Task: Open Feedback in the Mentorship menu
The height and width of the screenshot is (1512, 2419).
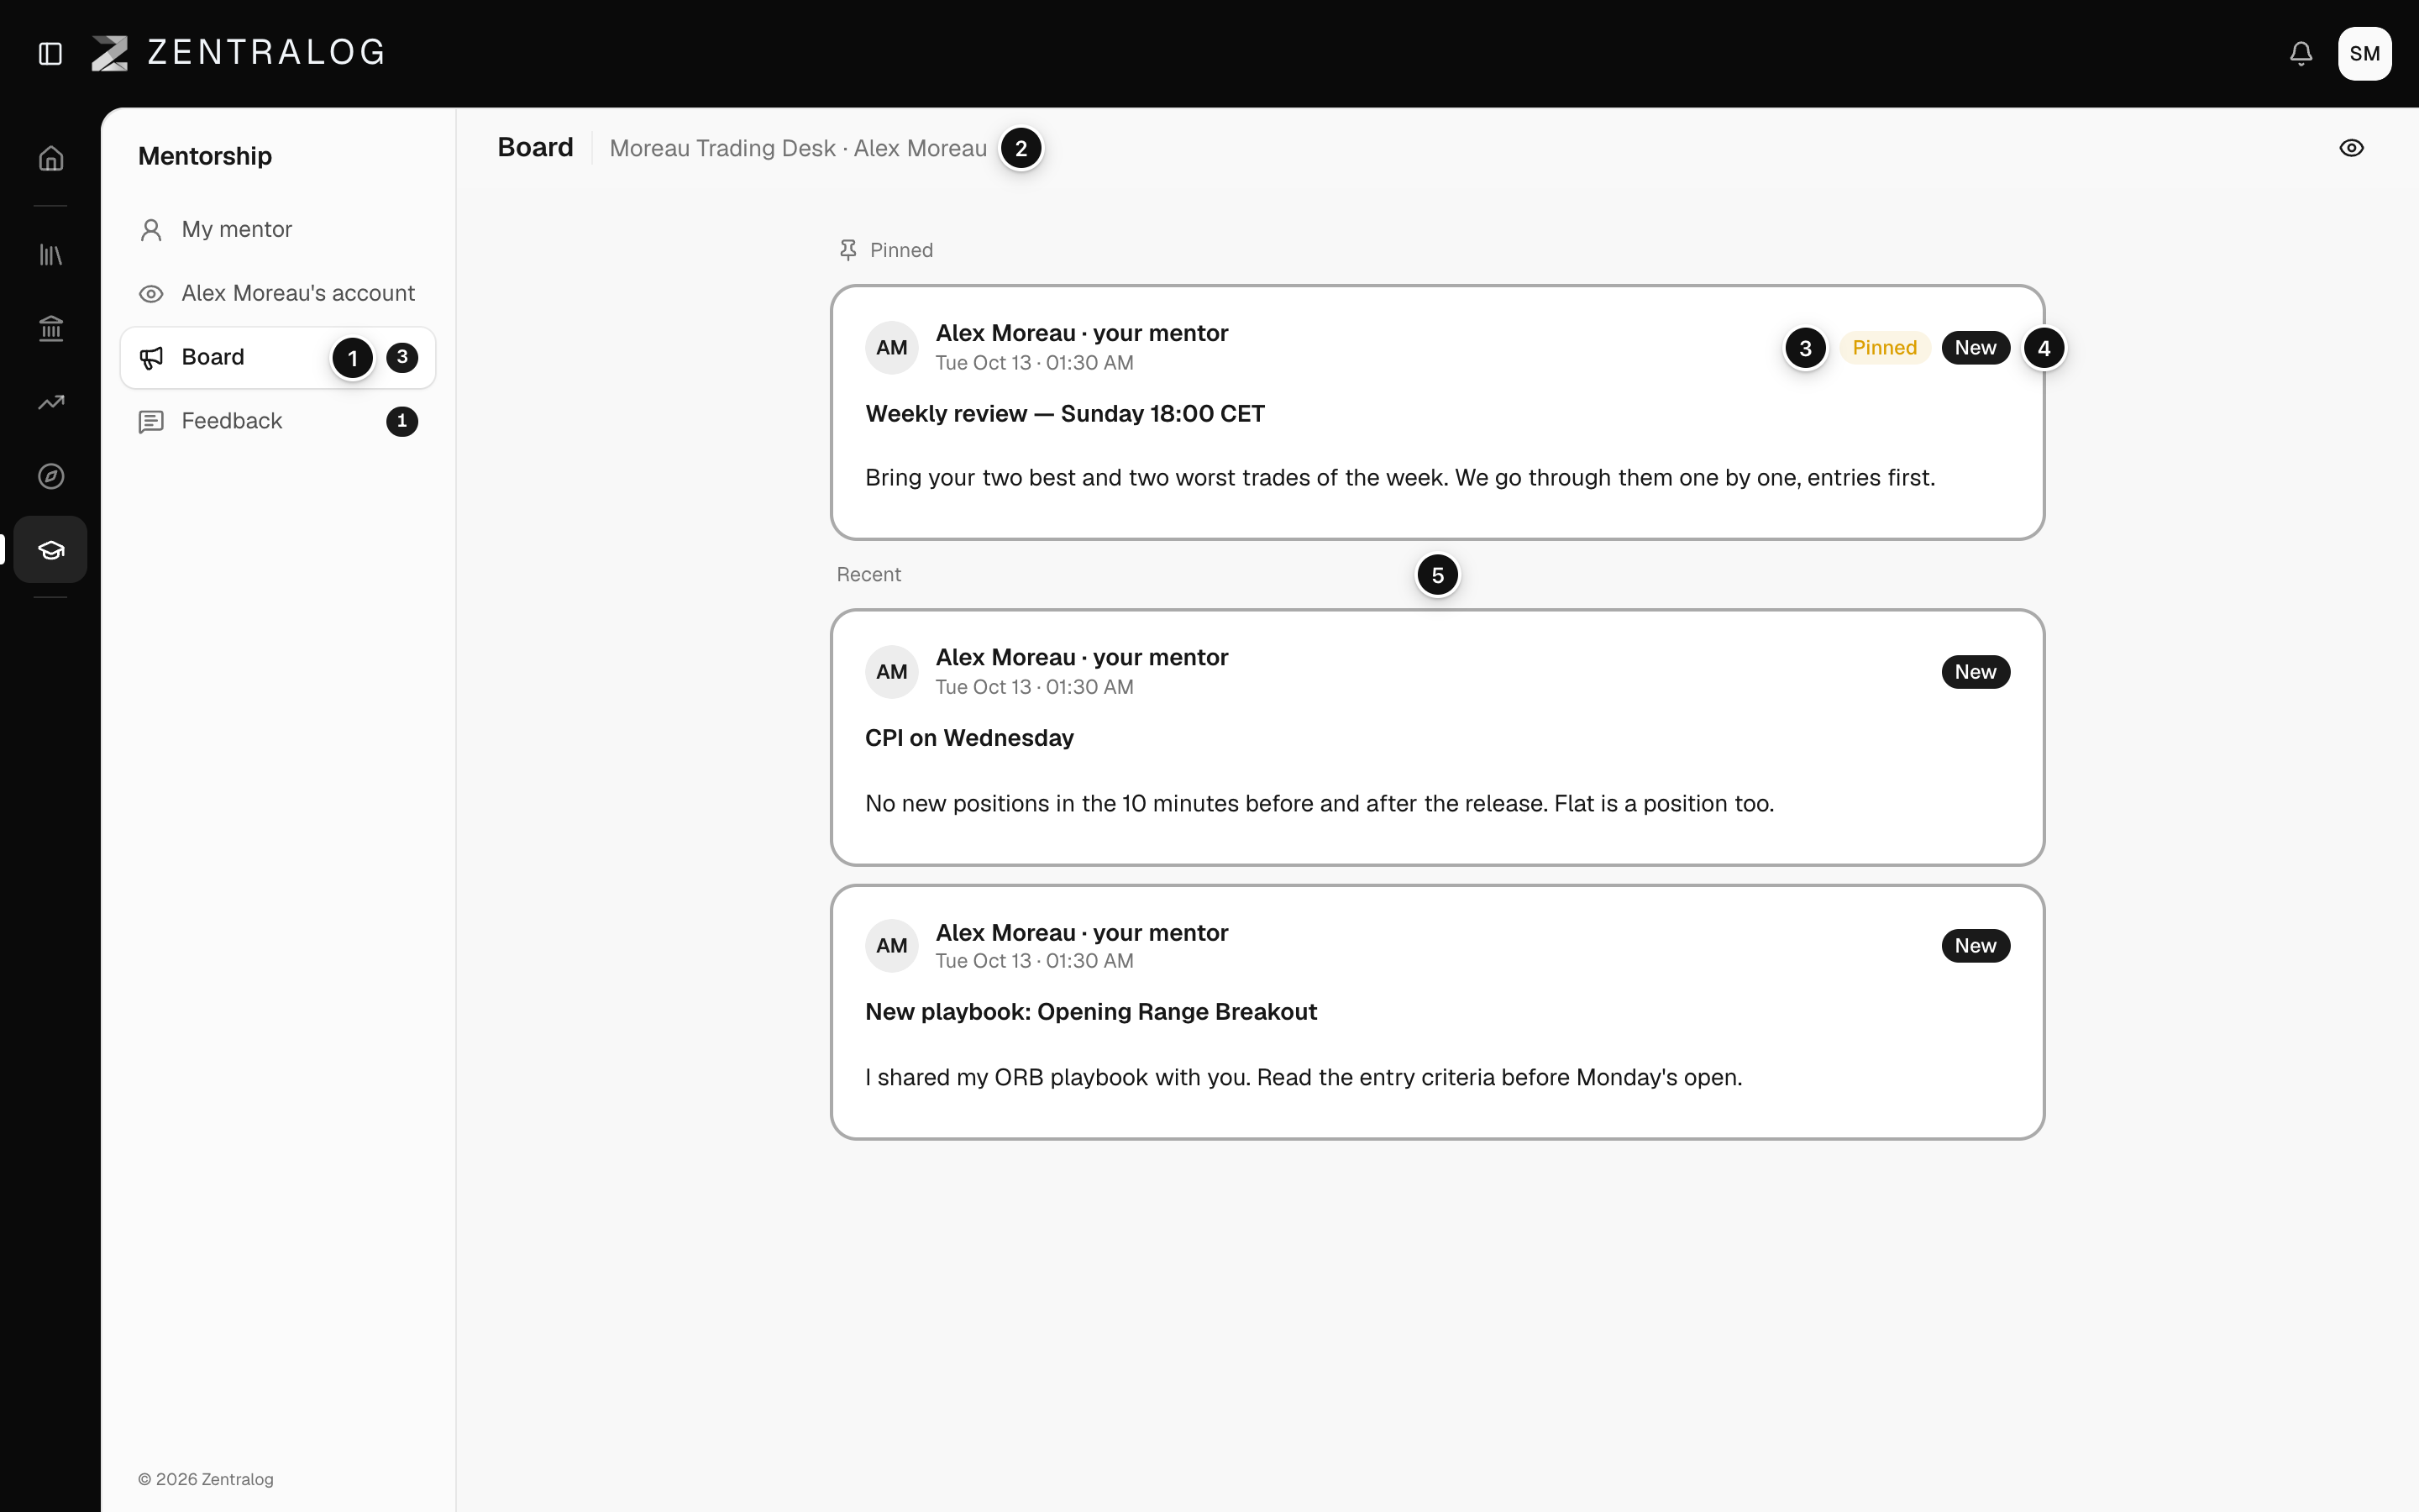Action: [278, 421]
